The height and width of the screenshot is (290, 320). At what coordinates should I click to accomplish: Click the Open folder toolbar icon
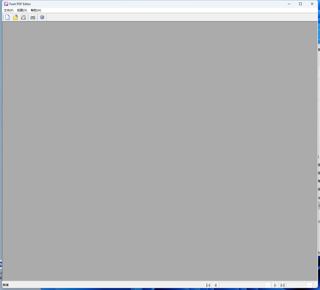pos(15,17)
